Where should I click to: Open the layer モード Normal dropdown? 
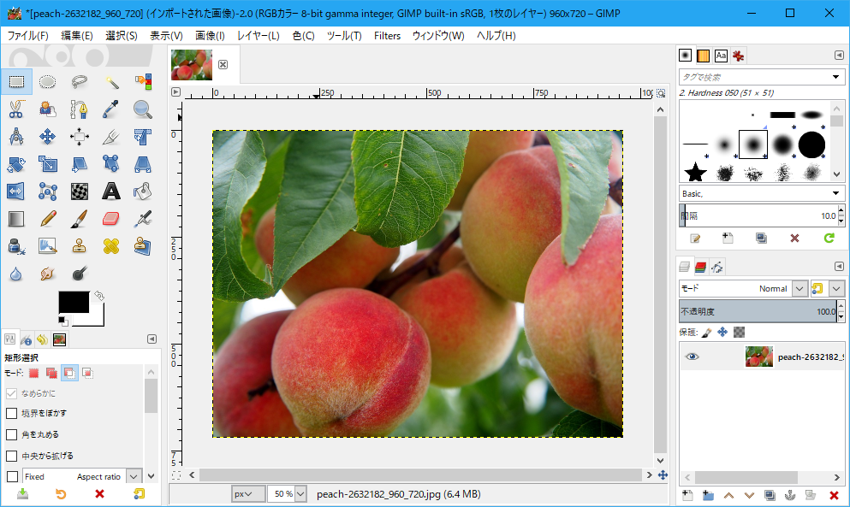[799, 289]
